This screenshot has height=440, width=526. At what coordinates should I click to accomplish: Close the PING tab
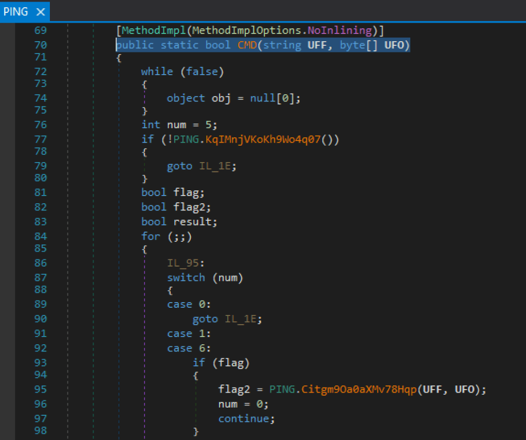41,11
